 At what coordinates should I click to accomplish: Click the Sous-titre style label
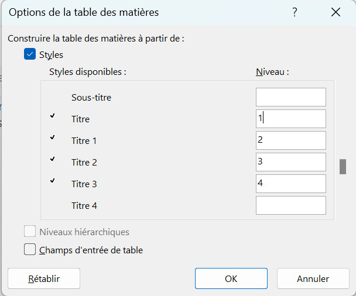pyautogui.click(x=91, y=98)
